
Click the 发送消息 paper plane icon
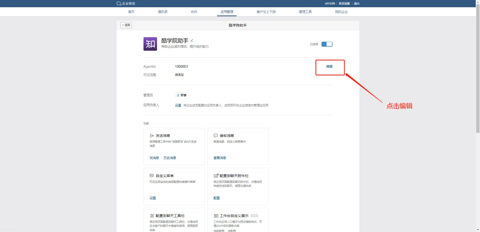152,136
